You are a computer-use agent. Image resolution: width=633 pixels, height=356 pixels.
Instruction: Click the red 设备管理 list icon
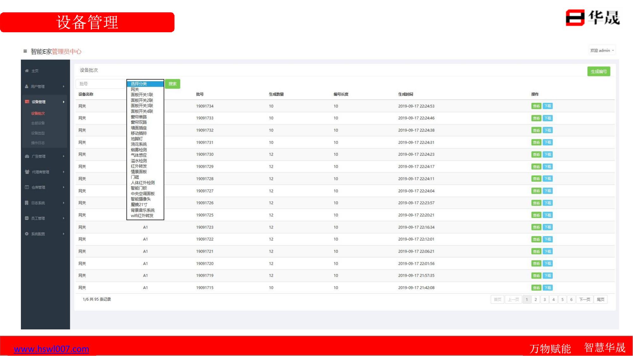(x=27, y=102)
